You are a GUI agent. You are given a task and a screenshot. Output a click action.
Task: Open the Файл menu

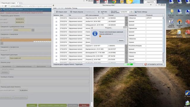55,8
